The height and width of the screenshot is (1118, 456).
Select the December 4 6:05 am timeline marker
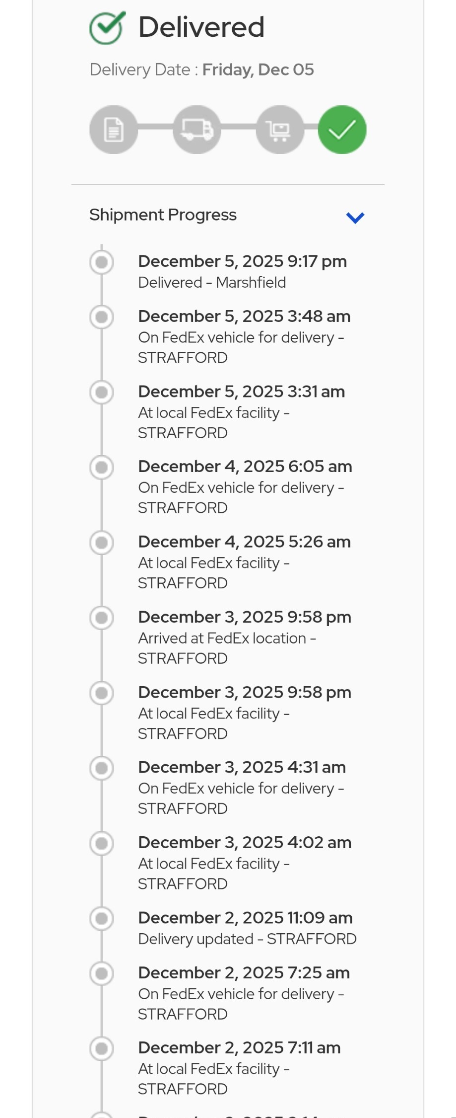click(x=102, y=467)
